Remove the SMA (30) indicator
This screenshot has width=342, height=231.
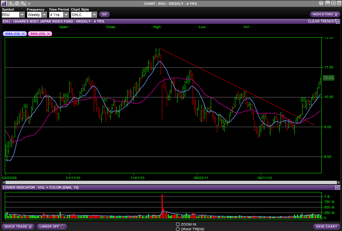[49, 33]
